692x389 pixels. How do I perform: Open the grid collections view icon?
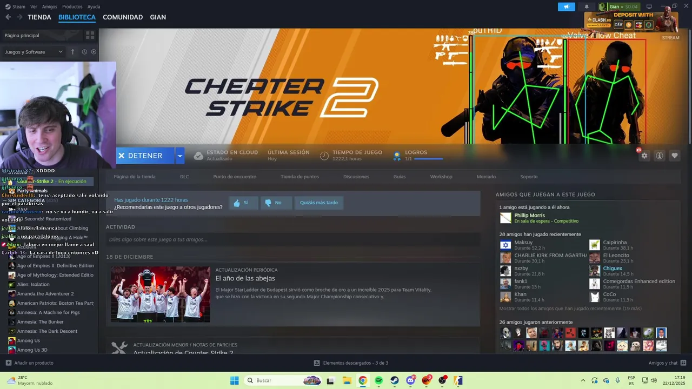(x=90, y=35)
